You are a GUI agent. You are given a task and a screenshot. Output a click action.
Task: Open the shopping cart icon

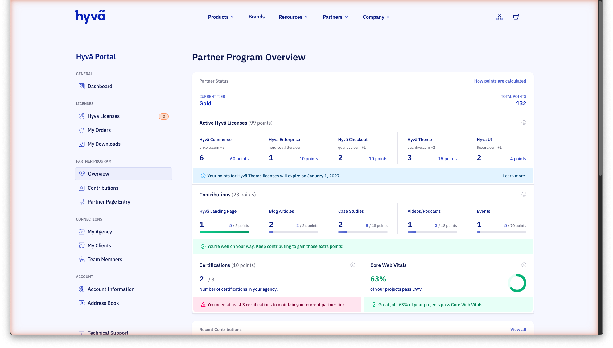tap(516, 17)
